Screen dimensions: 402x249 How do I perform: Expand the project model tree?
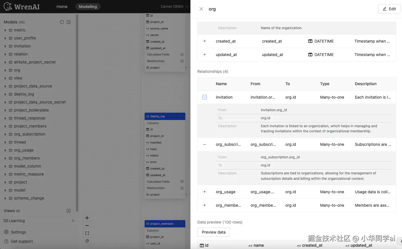point(5,182)
